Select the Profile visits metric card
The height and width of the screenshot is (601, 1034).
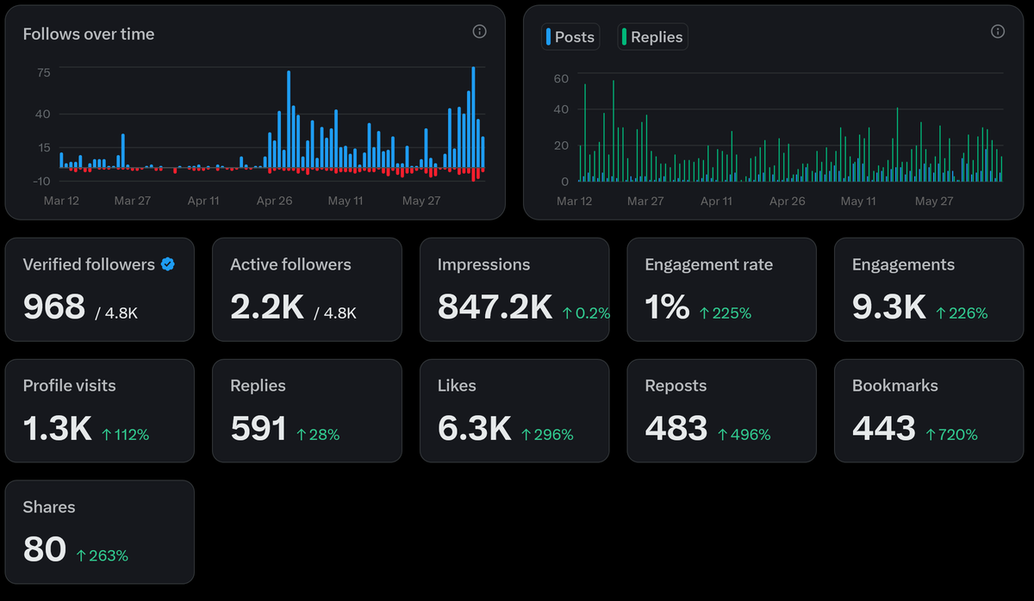coord(100,411)
